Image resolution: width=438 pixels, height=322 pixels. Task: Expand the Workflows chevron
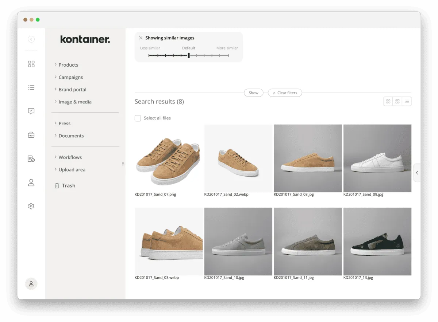tap(55, 157)
